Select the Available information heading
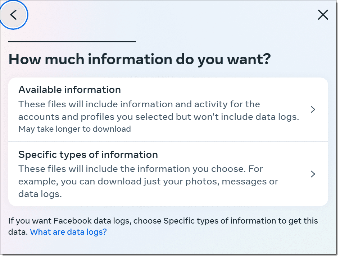 [x=69, y=90]
